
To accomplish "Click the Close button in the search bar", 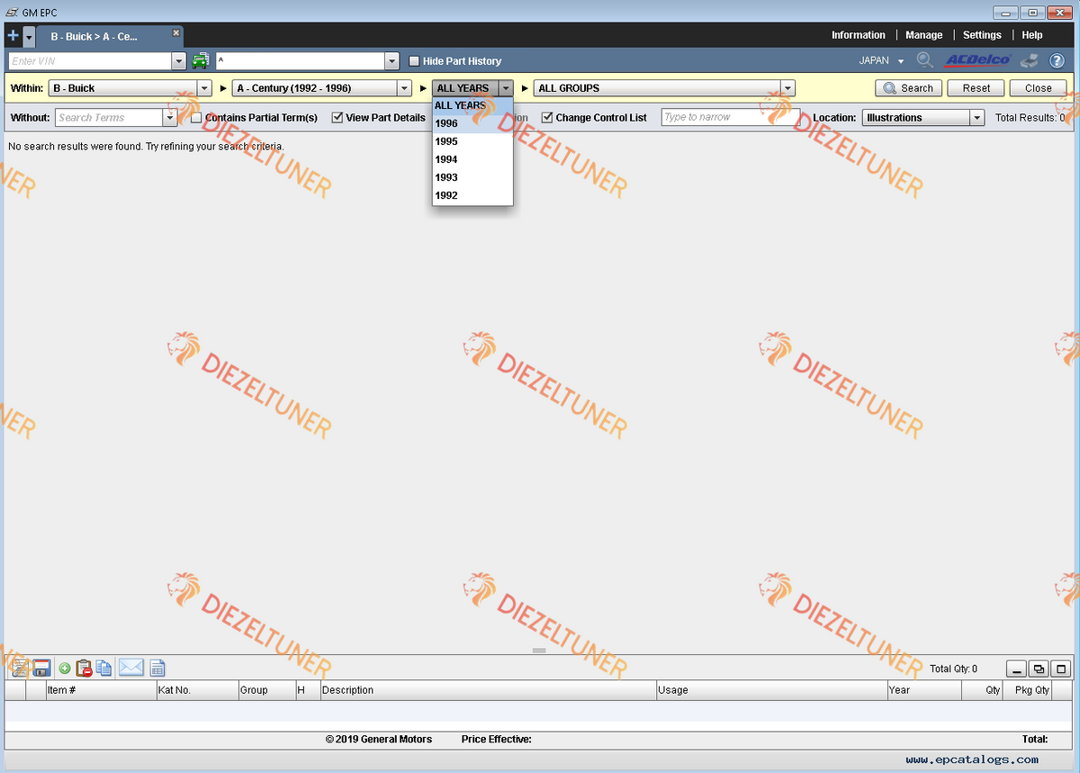I will (x=1038, y=88).
